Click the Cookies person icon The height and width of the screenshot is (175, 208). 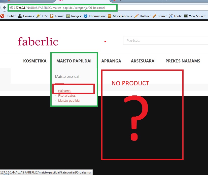coord(20,16)
